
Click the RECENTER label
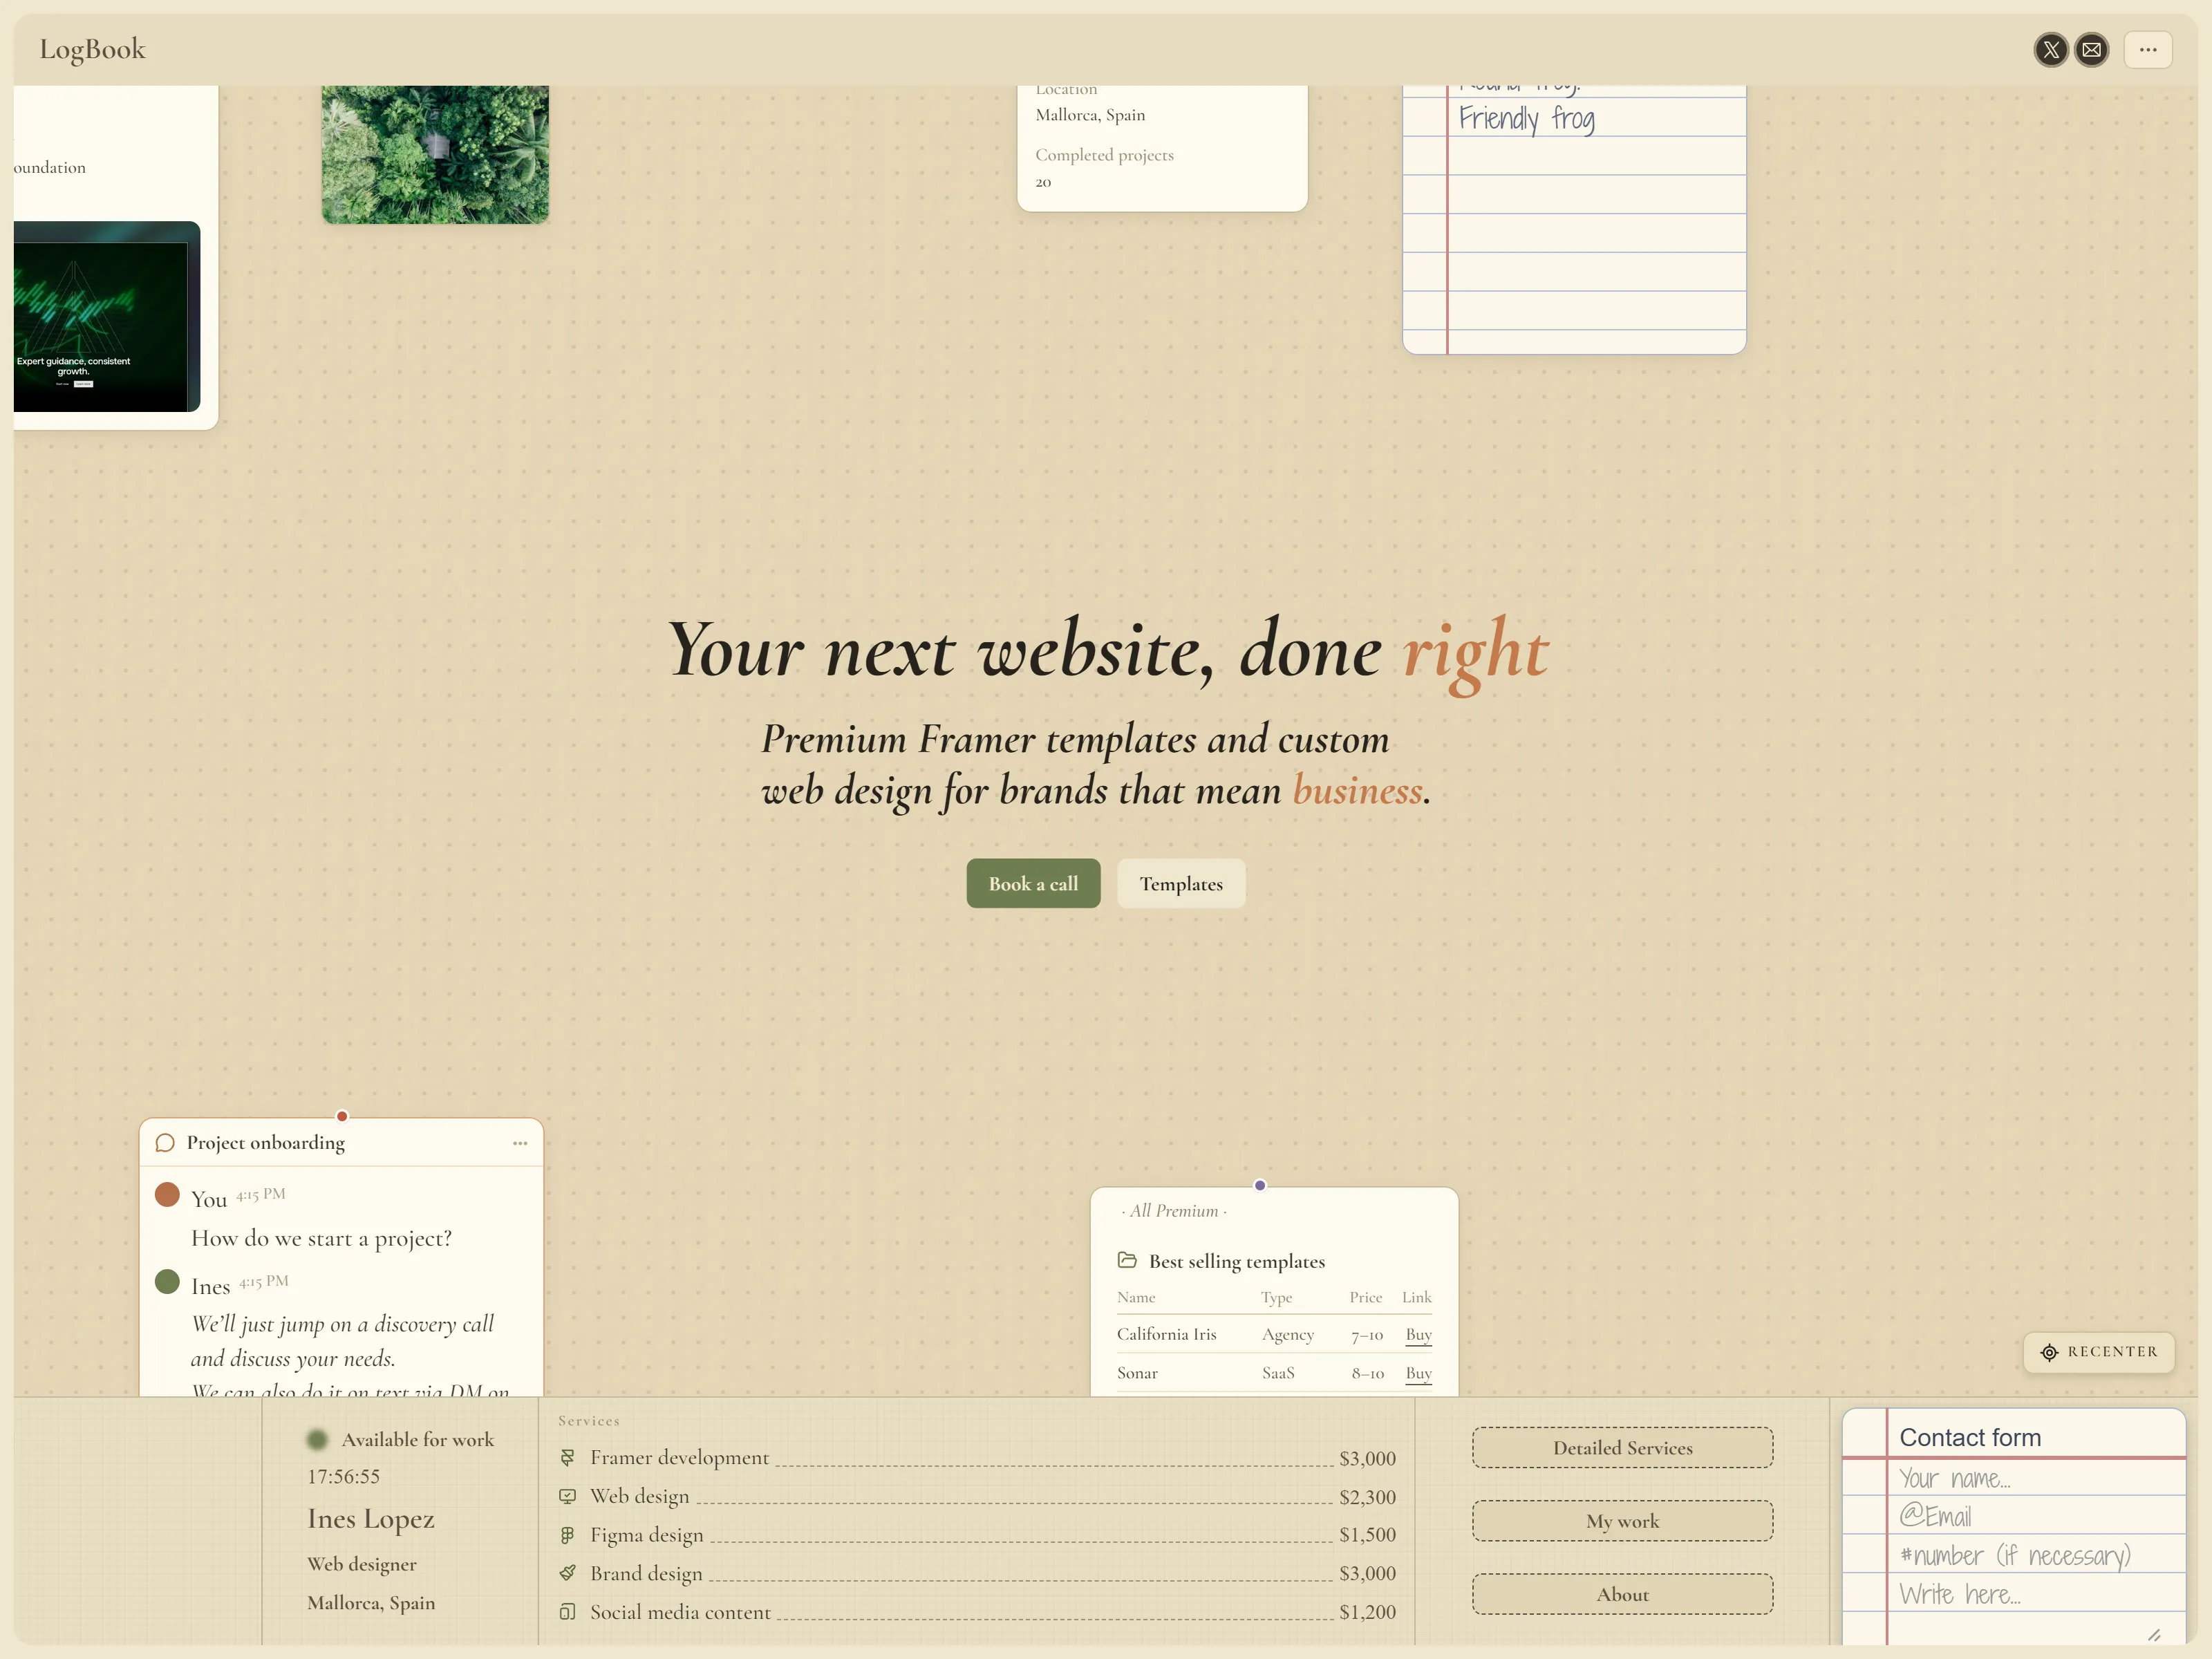coord(2112,1352)
